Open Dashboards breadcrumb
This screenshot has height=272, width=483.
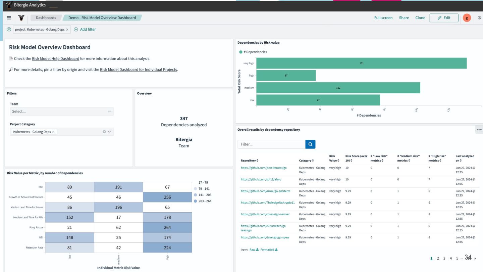pyautogui.click(x=46, y=18)
